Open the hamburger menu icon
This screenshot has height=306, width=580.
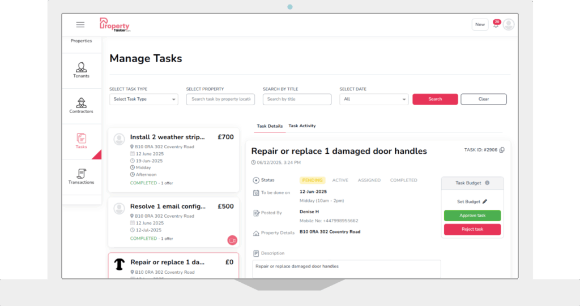(x=80, y=24)
